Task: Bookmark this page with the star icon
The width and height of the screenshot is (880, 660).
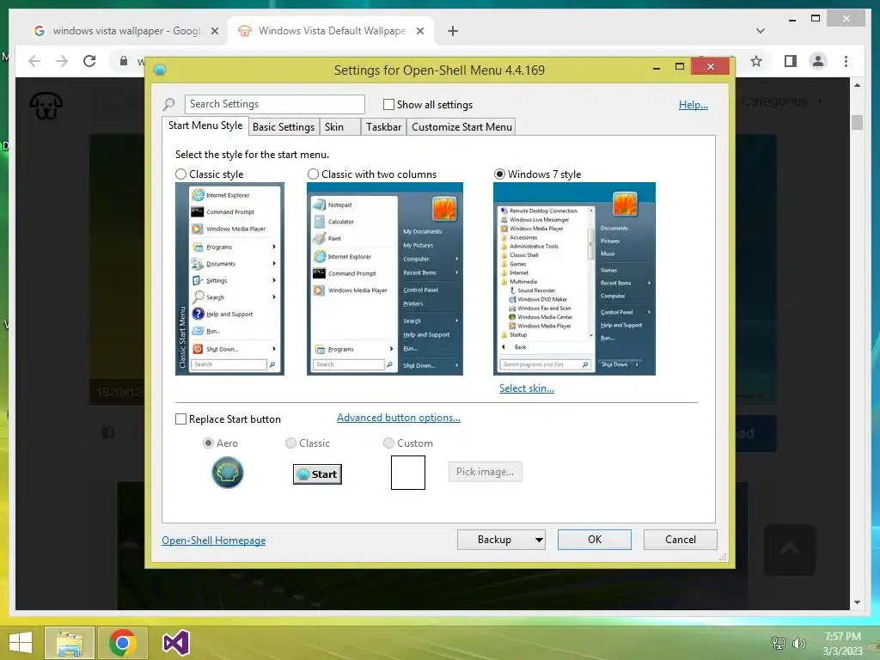Action: tap(756, 61)
